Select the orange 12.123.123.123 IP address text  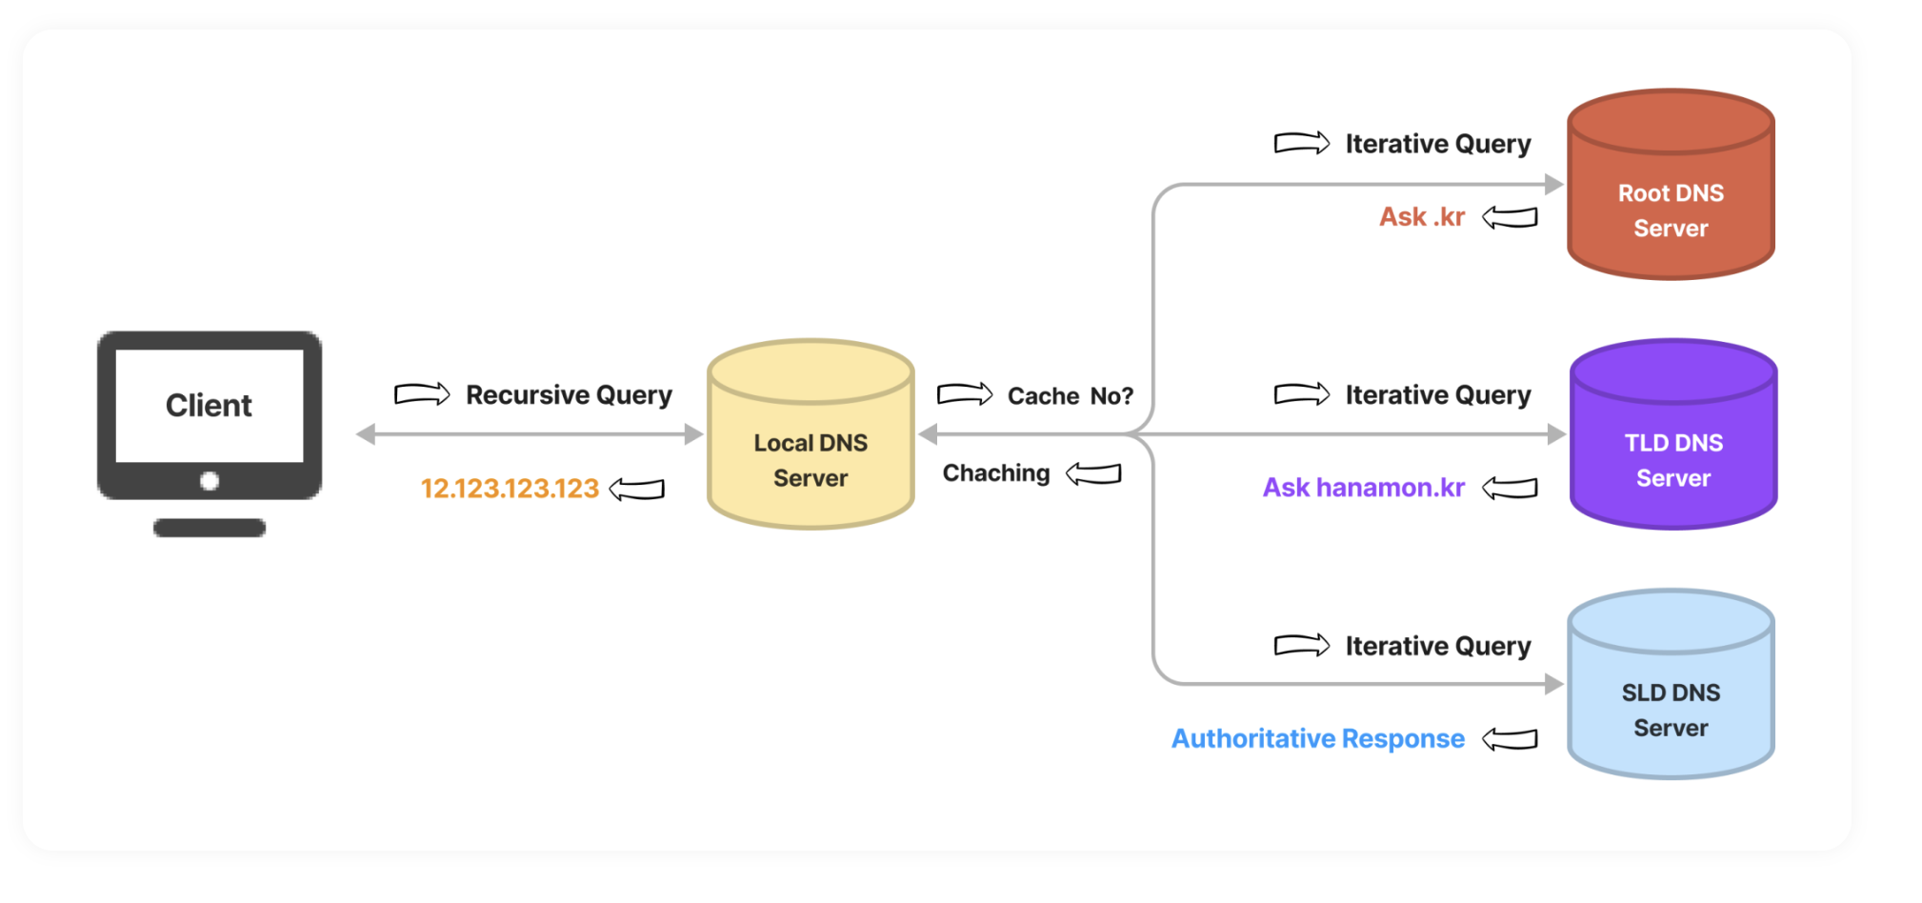[x=510, y=489]
